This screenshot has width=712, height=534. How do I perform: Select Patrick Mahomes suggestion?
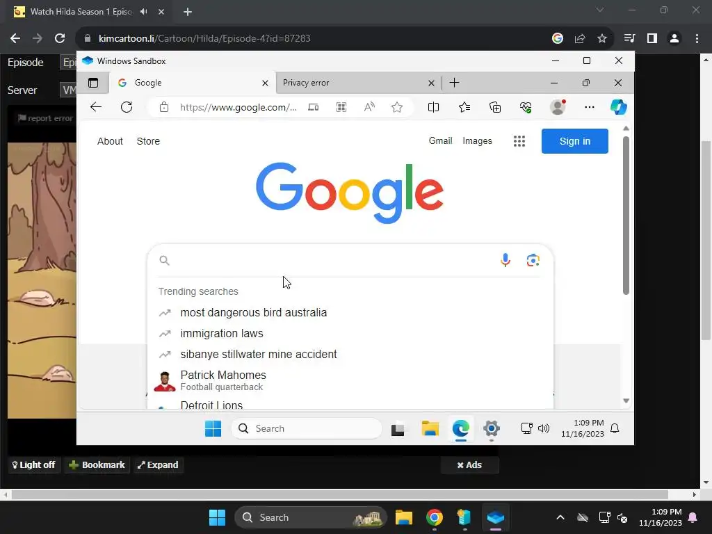(x=350, y=380)
